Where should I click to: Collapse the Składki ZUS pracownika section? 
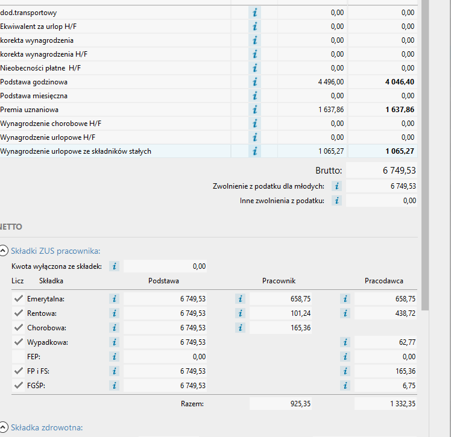point(4,251)
